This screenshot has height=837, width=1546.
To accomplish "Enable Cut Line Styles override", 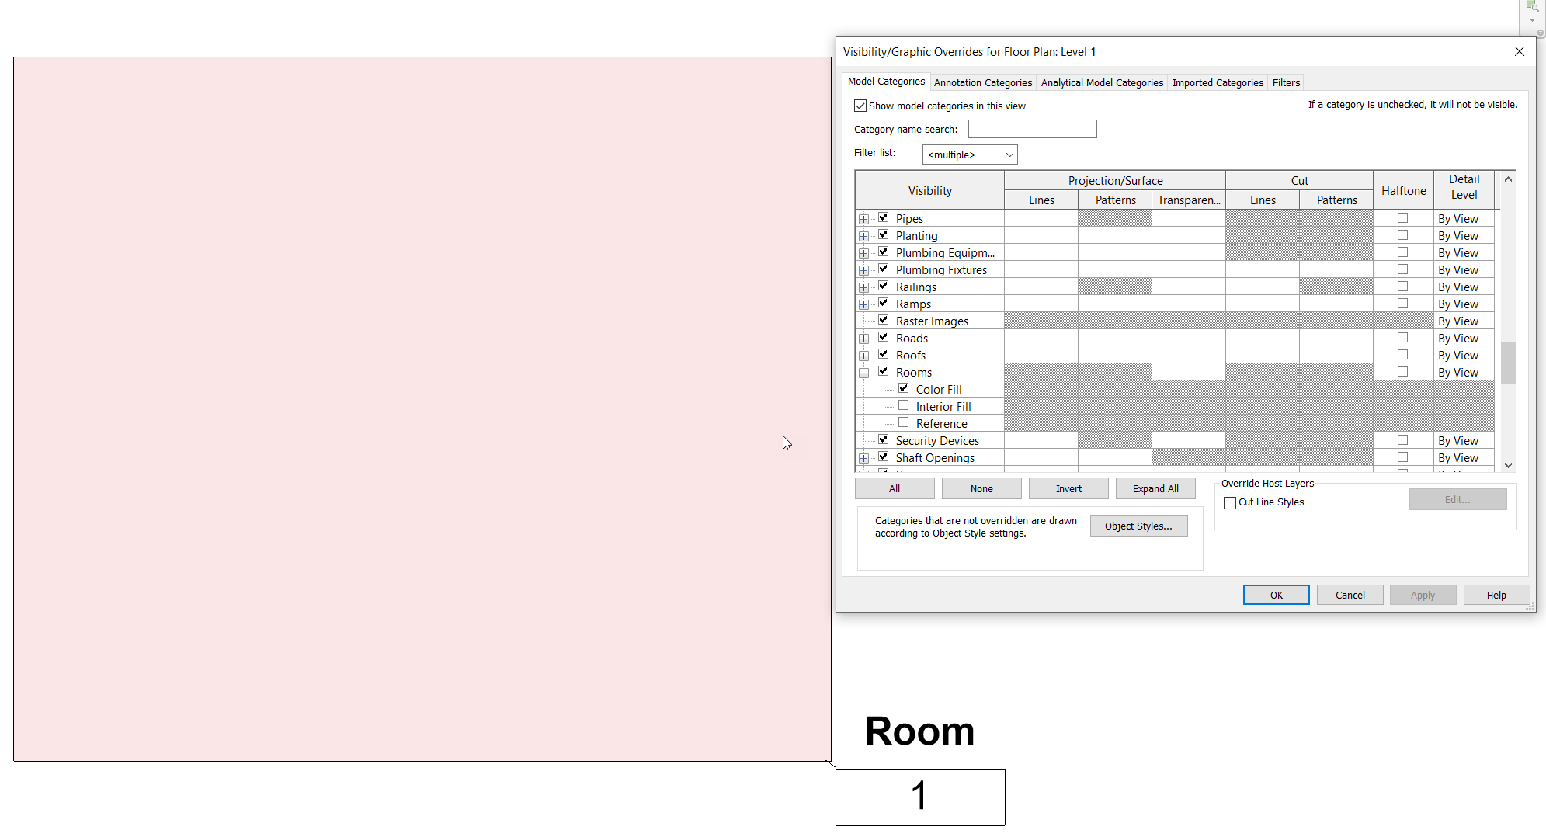I will 1230,502.
